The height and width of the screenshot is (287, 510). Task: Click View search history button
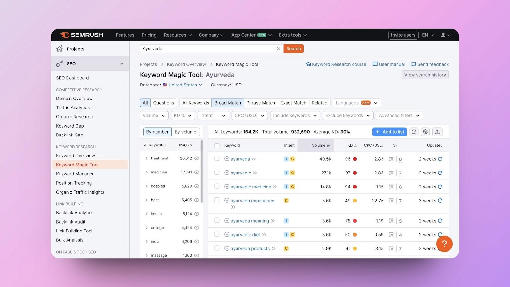click(x=425, y=75)
